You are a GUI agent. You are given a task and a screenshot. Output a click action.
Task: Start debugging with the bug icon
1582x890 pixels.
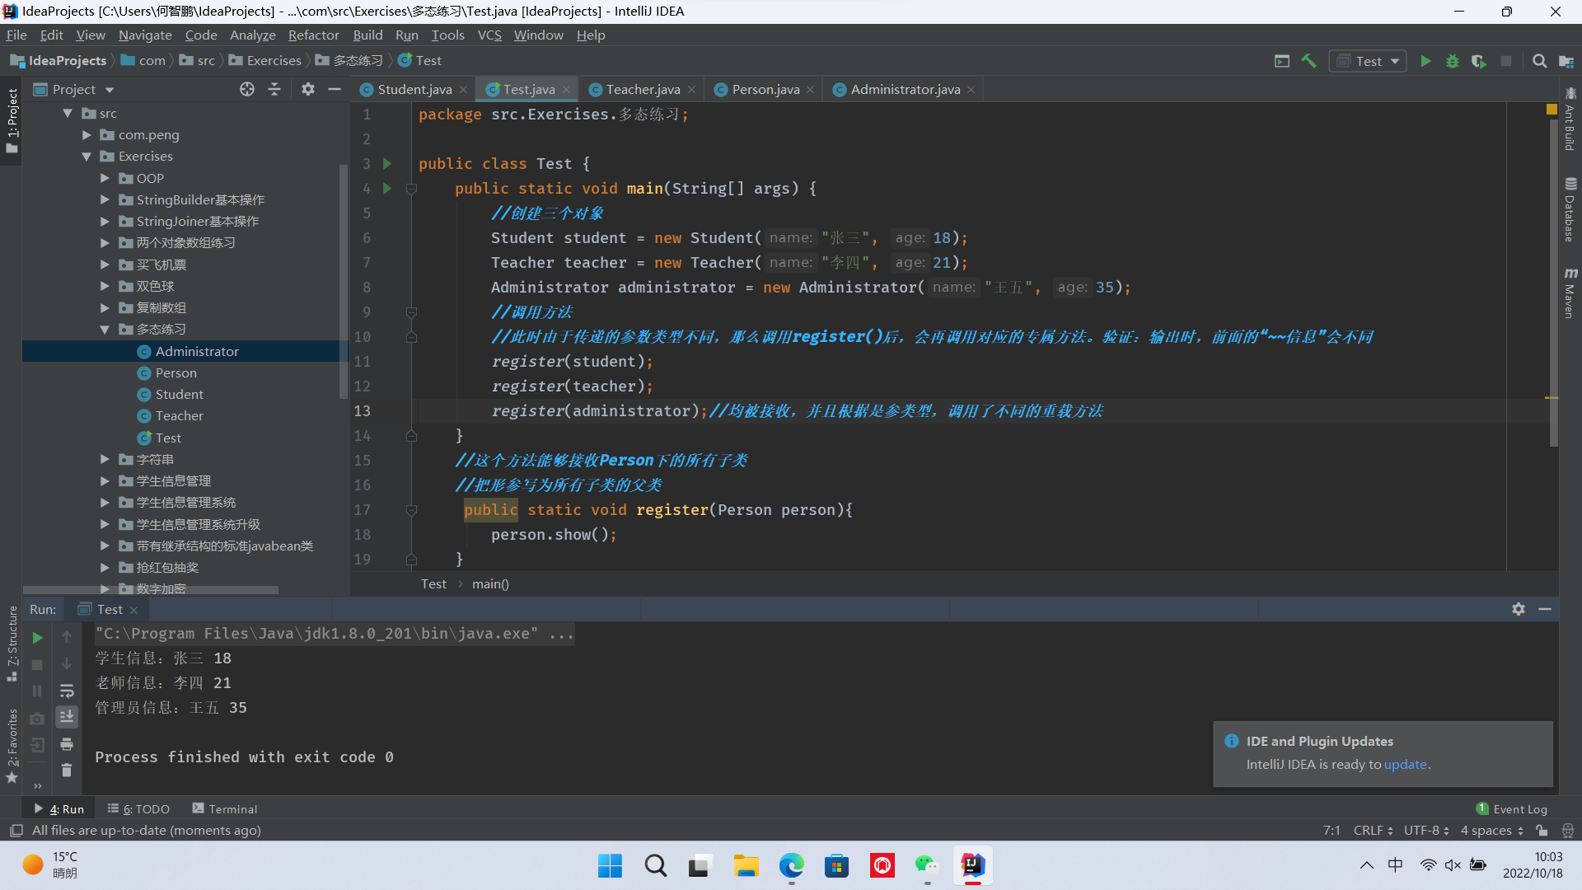1452,61
